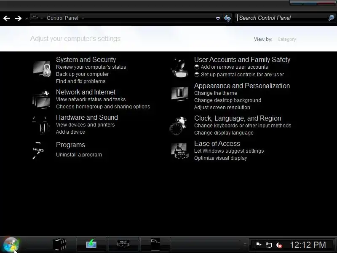Open the recent pages dropdown arrow
This screenshot has height=253, width=337.
(x=27, y=19)
